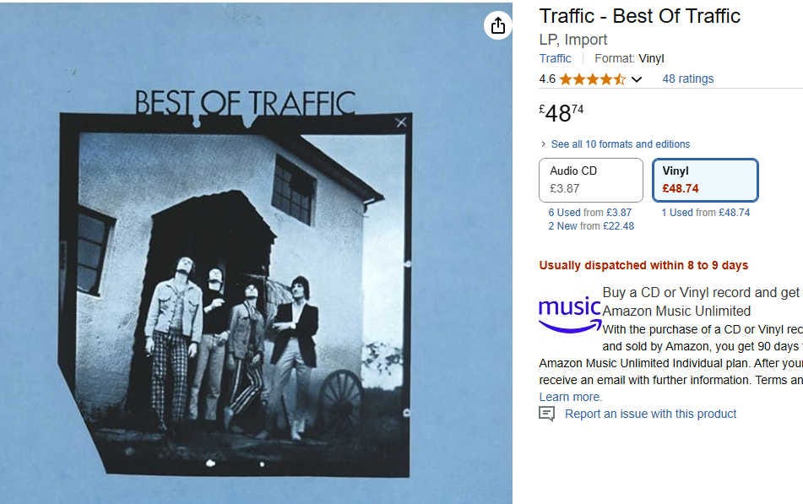The image size is (803, 504).
Task: Open the Traffic artist link
Action: pyautogui.click(x=555, y=58)
